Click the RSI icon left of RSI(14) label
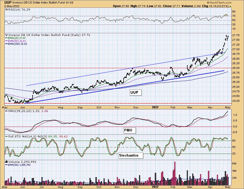This screenshot has width=244, height=189. tap(6, 9)
